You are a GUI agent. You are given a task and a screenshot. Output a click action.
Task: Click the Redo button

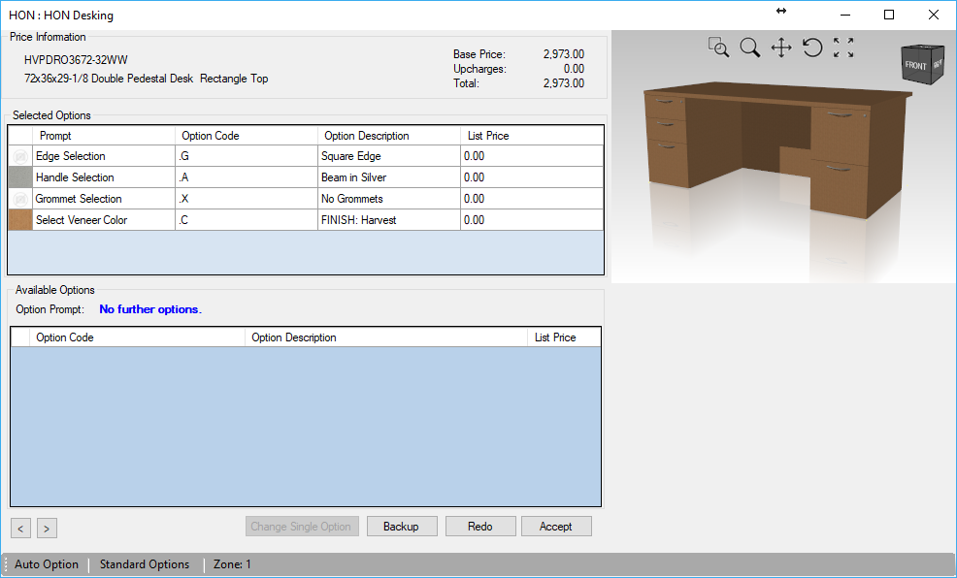tap(480, 527)
